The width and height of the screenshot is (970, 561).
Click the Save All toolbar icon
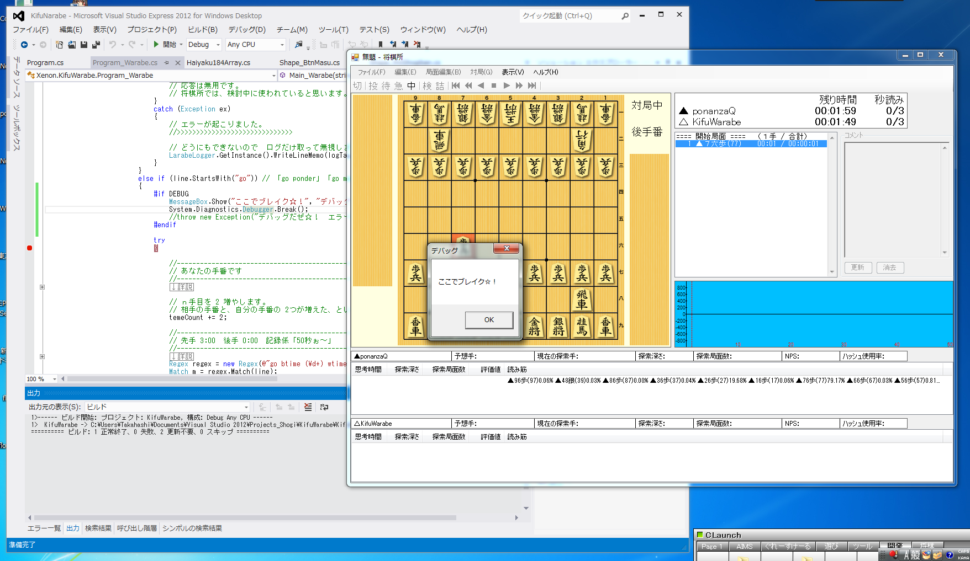96,45
